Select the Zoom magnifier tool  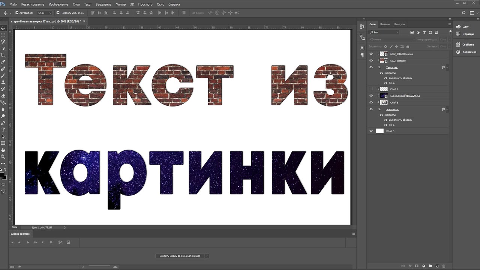coord(3,157)
